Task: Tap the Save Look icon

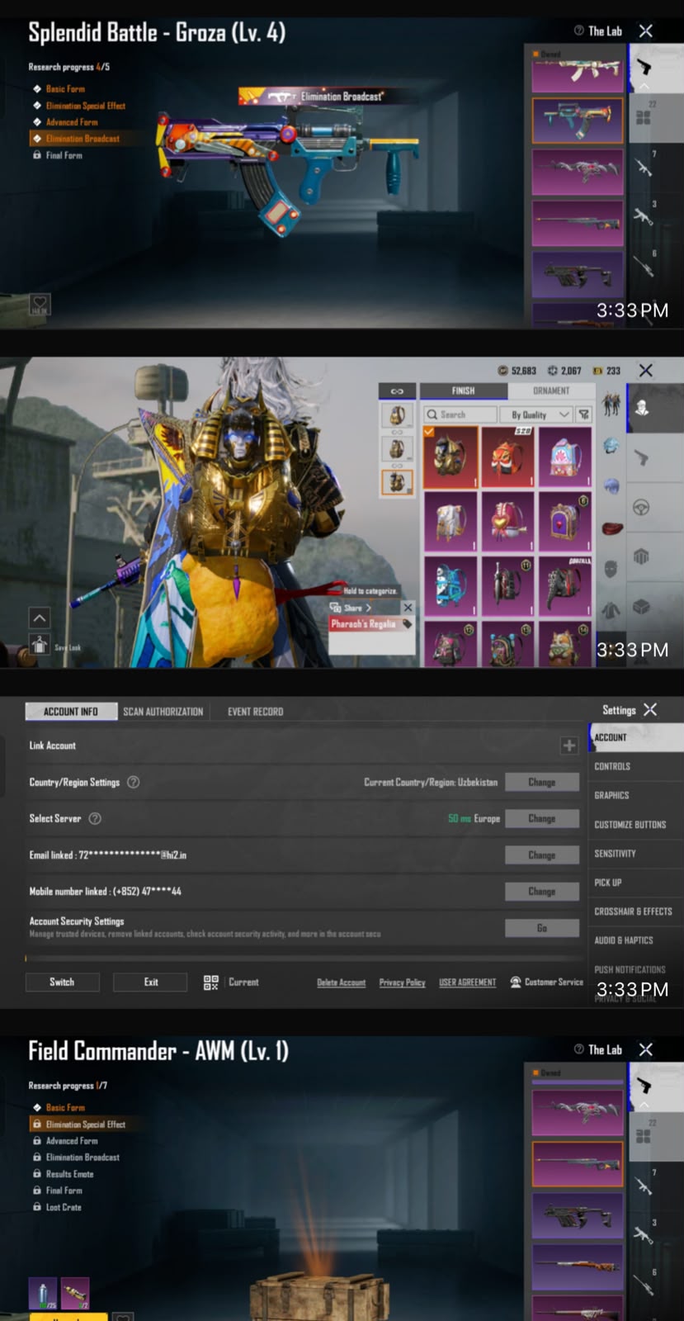Action: coord(40,644)
